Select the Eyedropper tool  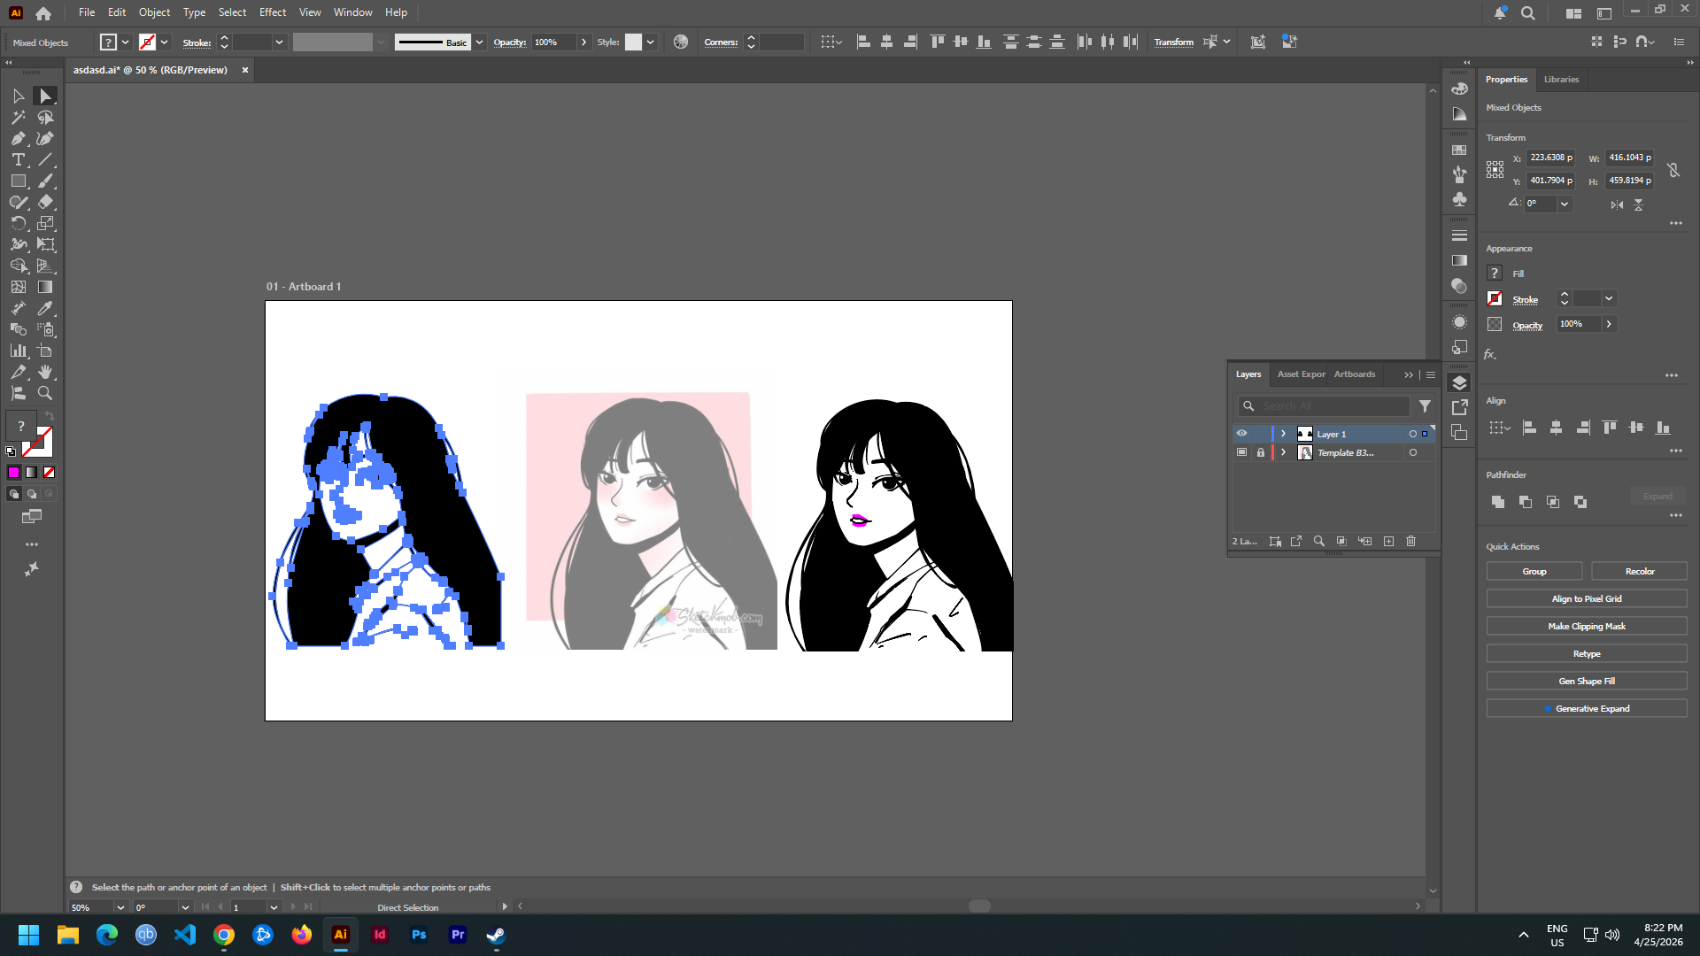click(x=45, y=308)
